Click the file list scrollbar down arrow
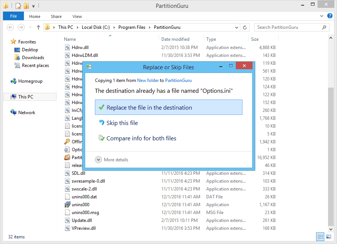The width and height of the screenshot is (337, 244). [x=331, y=229]
